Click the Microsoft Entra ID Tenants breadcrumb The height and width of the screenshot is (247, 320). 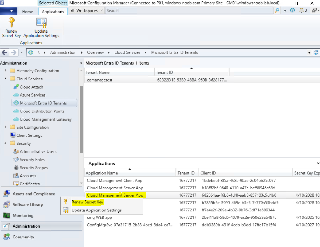click(174, 52)
